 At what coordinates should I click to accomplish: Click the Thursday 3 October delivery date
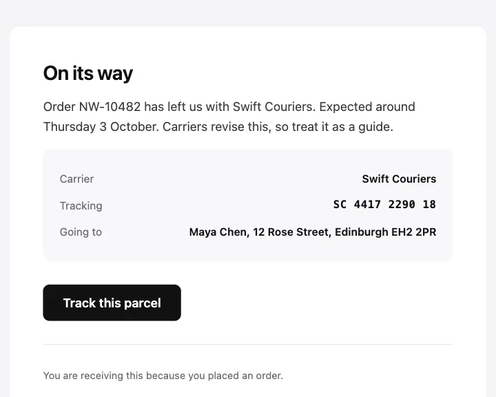pos(101,127)
